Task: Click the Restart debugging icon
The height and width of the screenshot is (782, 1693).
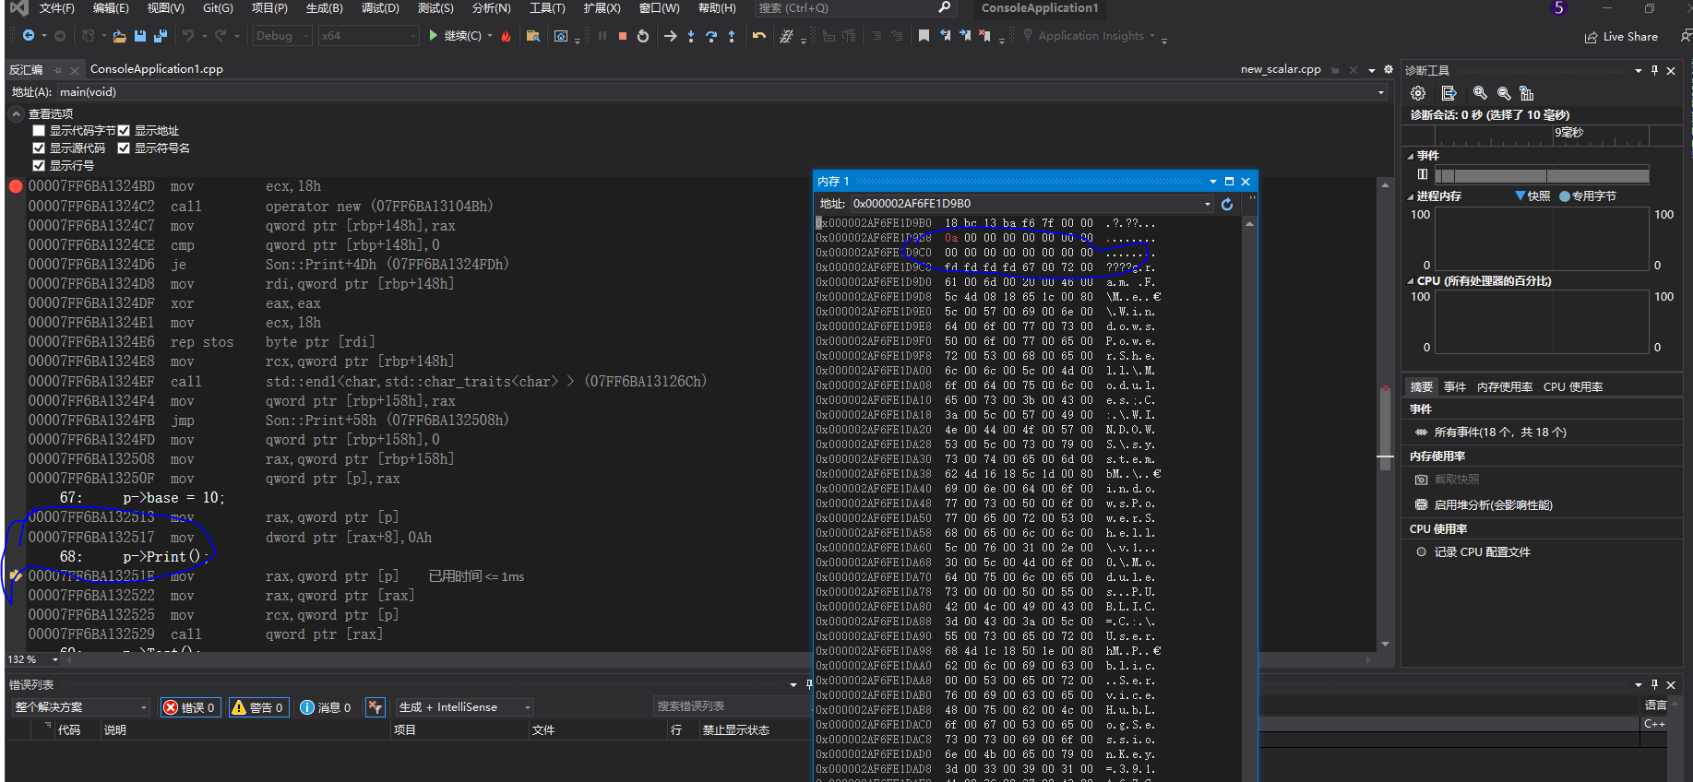Action: click(643, 36)
